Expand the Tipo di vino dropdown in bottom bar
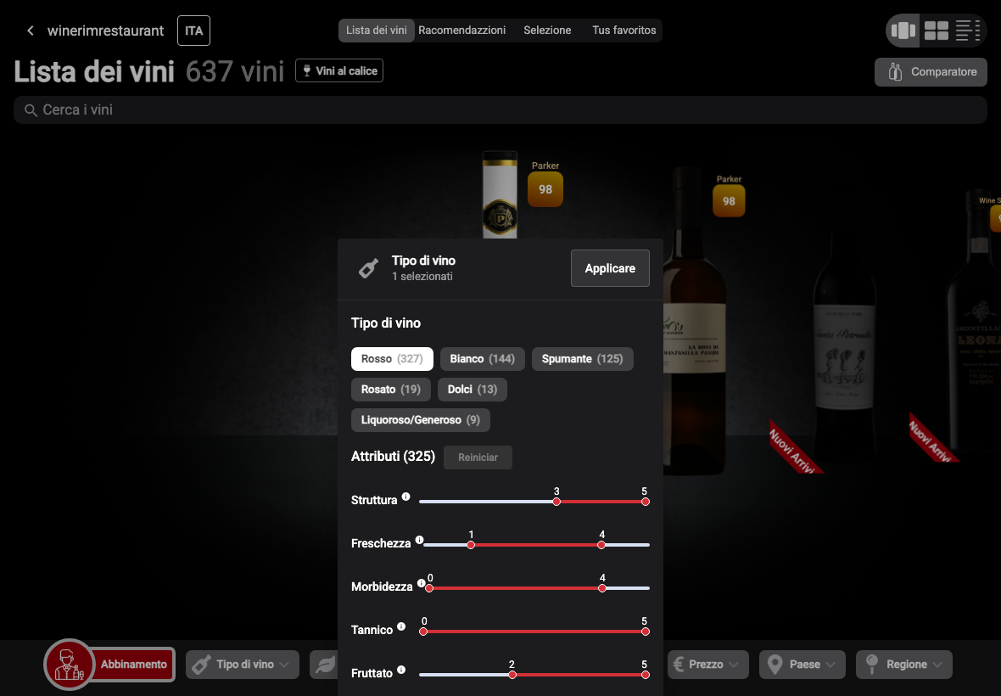This screenshot has height=696, width=1001. pos(243,665)
